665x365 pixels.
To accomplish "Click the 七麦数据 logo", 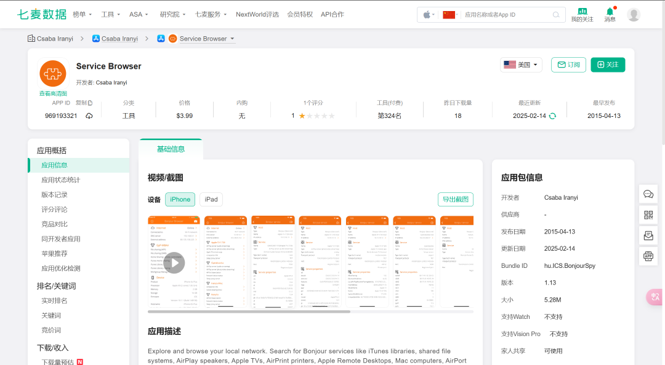I will tap(42, 14).
